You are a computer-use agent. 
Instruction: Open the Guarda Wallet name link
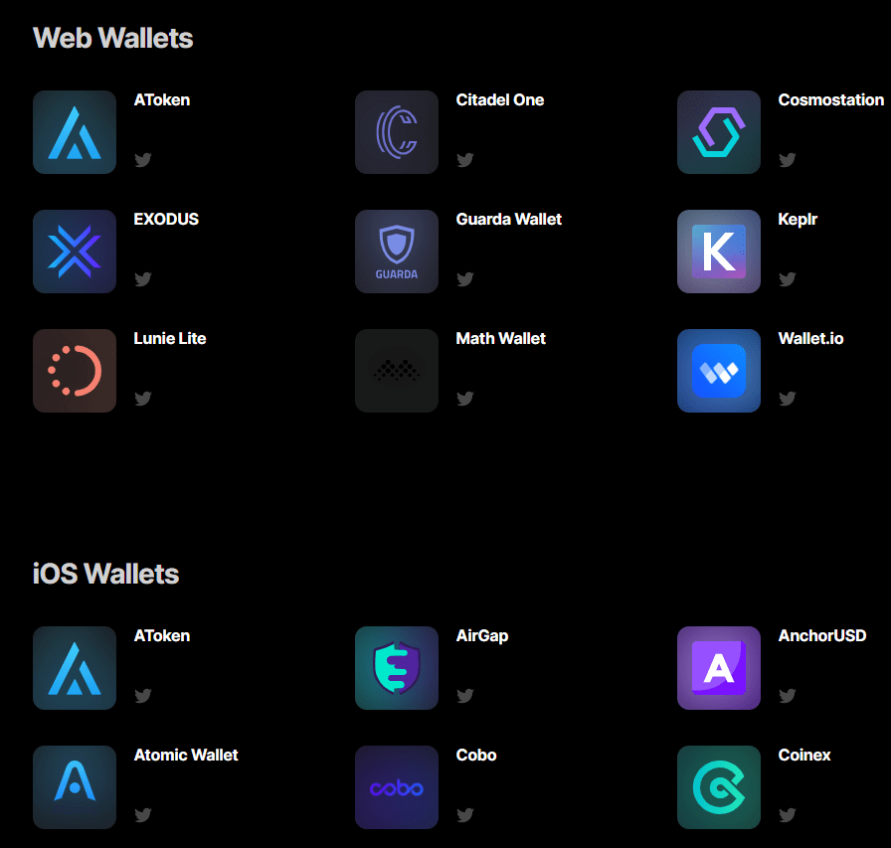point(509,220)
